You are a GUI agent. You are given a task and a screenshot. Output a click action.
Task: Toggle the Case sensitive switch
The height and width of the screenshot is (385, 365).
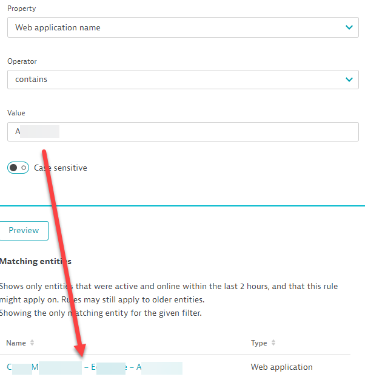pyautogui.click(x=18, y=168)
